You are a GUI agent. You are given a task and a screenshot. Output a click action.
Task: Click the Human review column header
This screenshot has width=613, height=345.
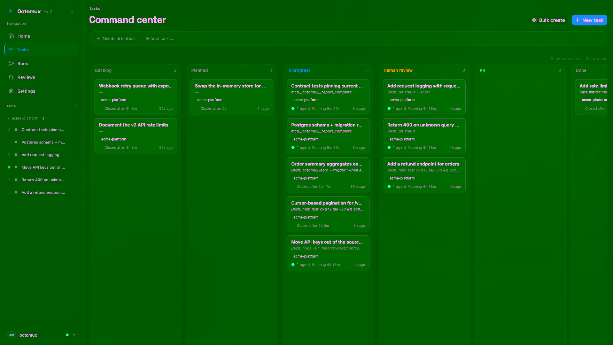tap(398, 70)
